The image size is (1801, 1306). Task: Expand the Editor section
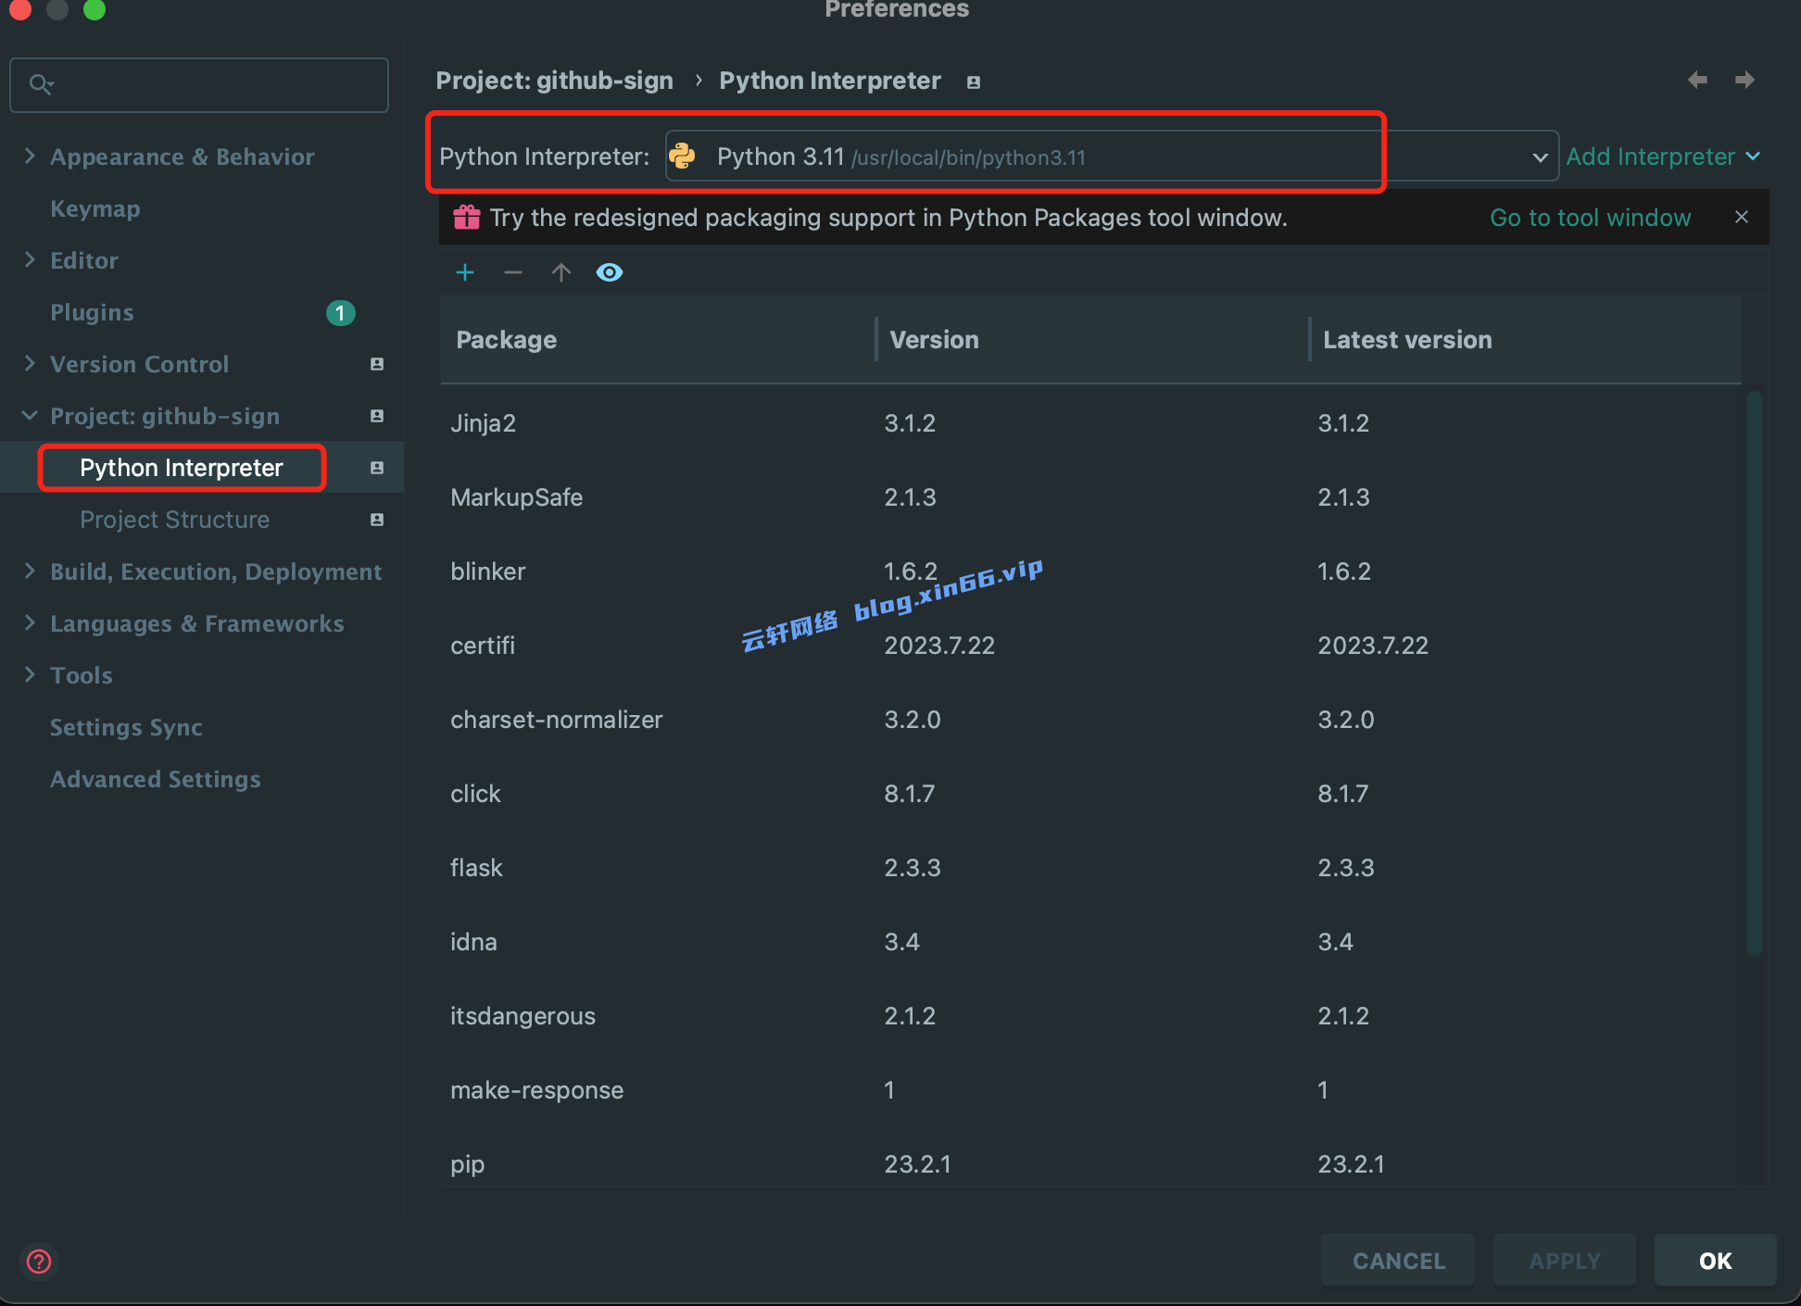coord(30,259)
